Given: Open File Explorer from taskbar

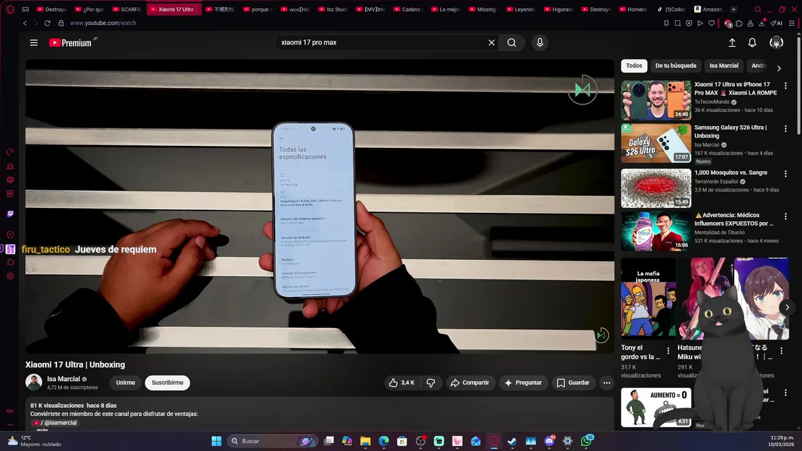Looking at the screenshot, I should click(x=365, y=441).
